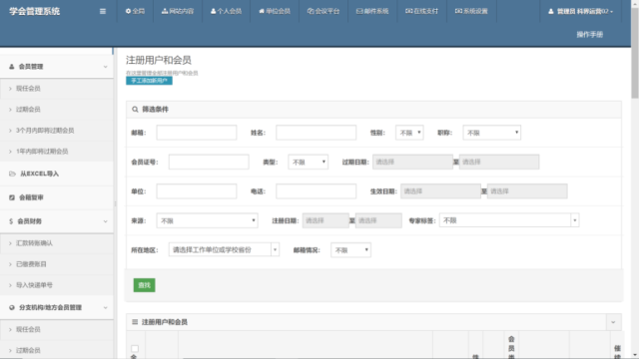Screen dimensions: 639x359
Task: Open the 性别 dropdown
Action: [409, 133]
